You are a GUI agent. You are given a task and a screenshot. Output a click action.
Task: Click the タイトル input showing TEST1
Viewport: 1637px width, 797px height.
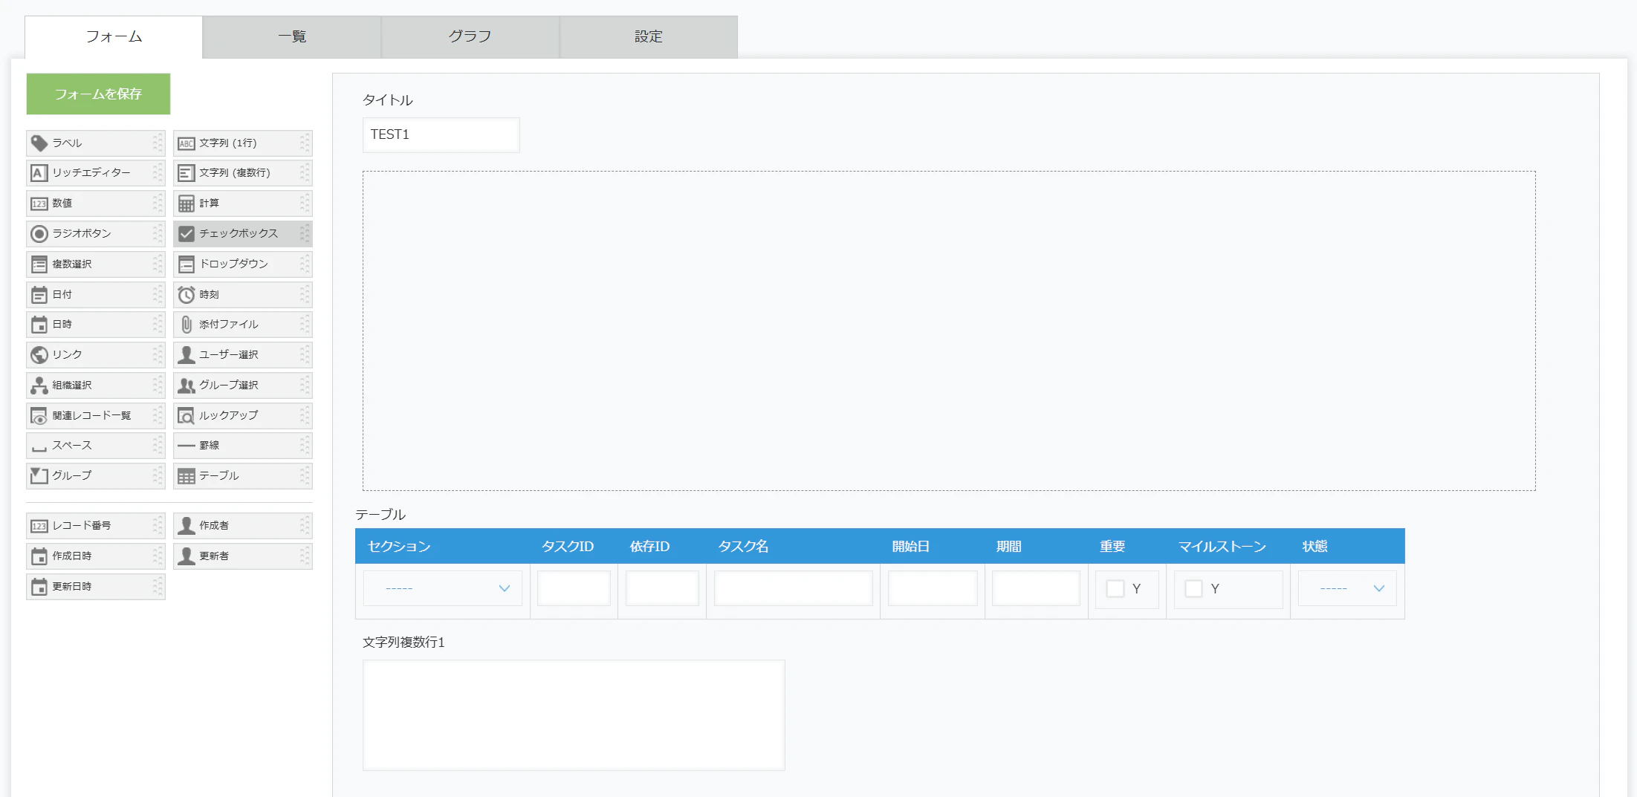[441, 135]
